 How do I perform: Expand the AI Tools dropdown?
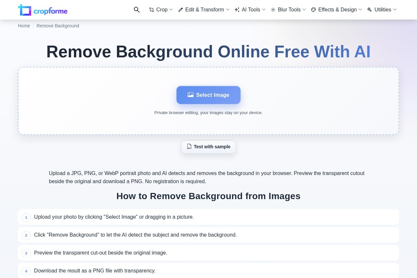264,10
